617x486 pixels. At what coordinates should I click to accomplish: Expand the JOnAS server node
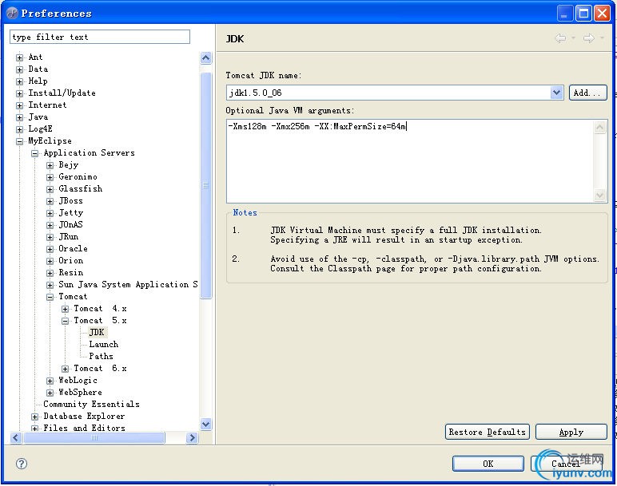(50, 225)
